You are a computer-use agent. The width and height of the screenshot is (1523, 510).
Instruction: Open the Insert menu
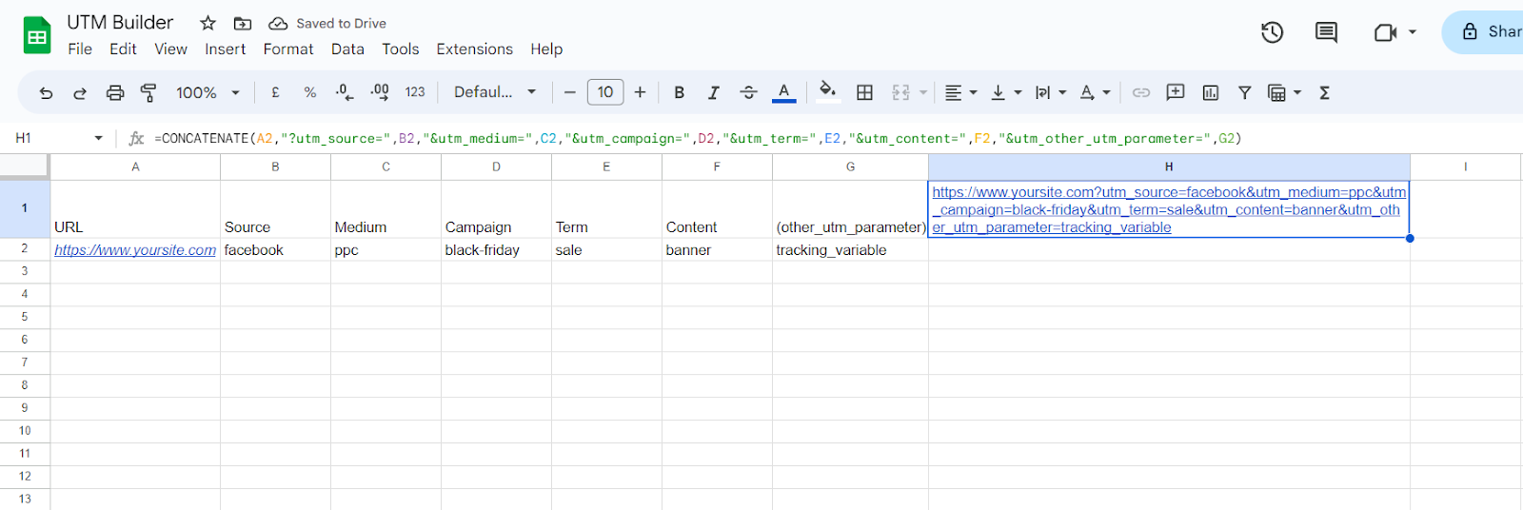[225, 49]
